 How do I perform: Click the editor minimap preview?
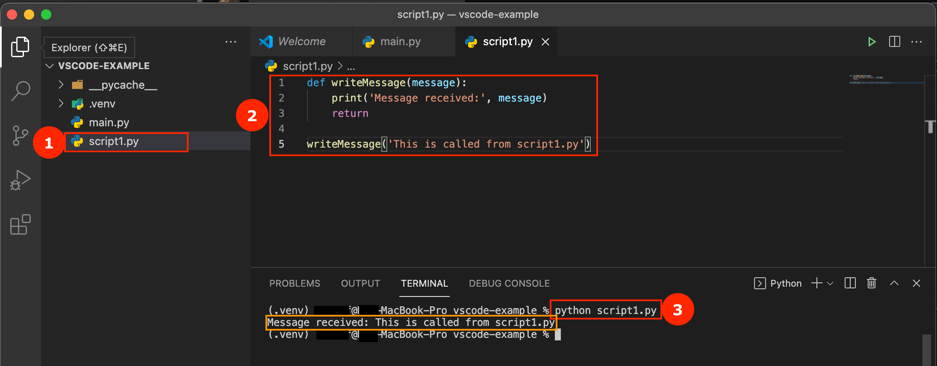click(x=886, y=79)
